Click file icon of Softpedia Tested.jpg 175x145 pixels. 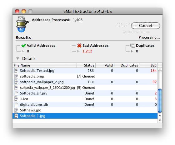coord(16,71)
